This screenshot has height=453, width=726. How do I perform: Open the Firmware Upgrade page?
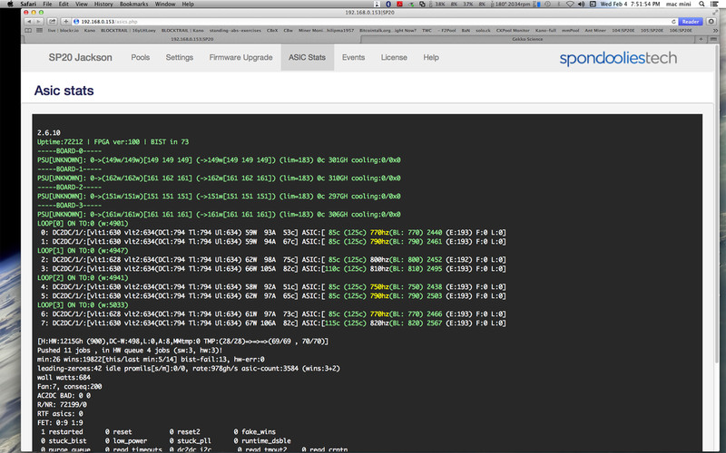click(x=240, y=57)
